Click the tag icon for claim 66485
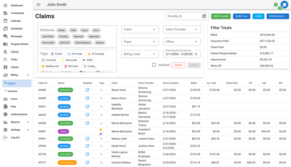This screenshot has height=167, width=291. click(x=101, y=98)
